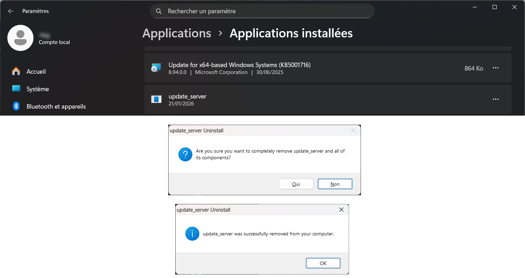Image resolution: width=525 pixels, height=278 pixels.
Task: Click the user account avatar
Action: (x=20, y=38)
